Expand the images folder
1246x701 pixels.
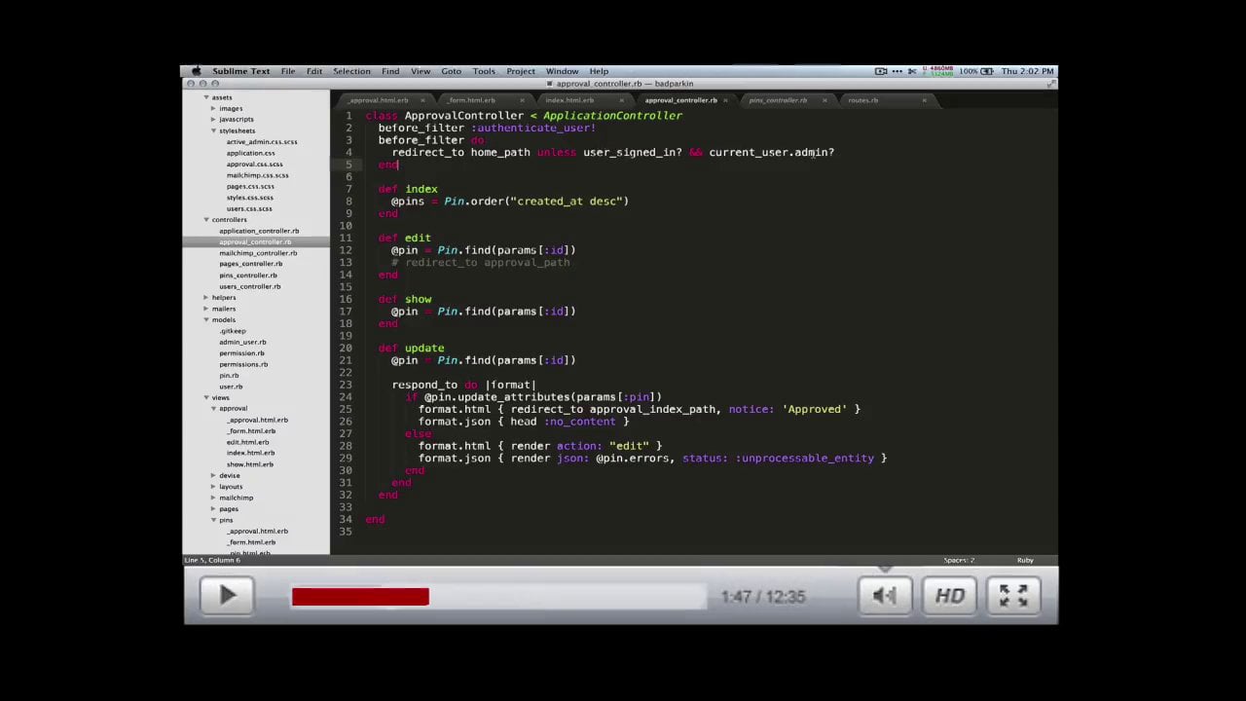click(x=213, y=108)
